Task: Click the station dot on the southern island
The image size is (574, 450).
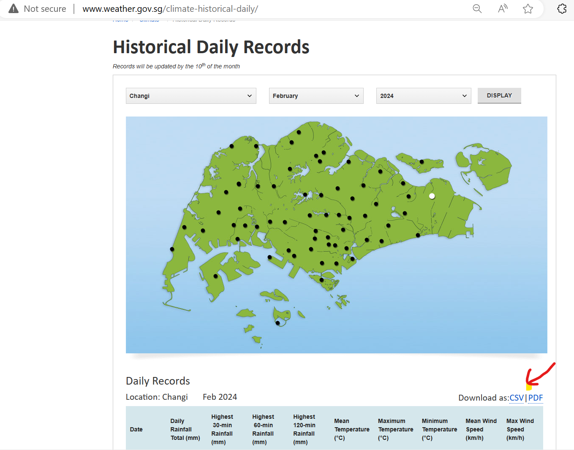Action: coord(277,323)
